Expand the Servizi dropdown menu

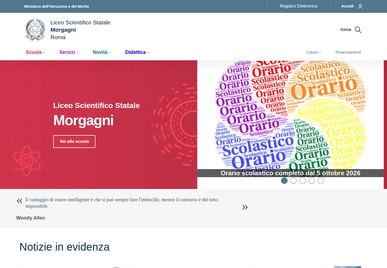click(69, 52)
